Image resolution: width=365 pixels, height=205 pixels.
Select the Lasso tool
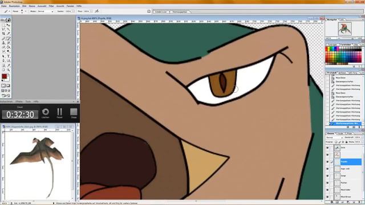pos(3,30)
